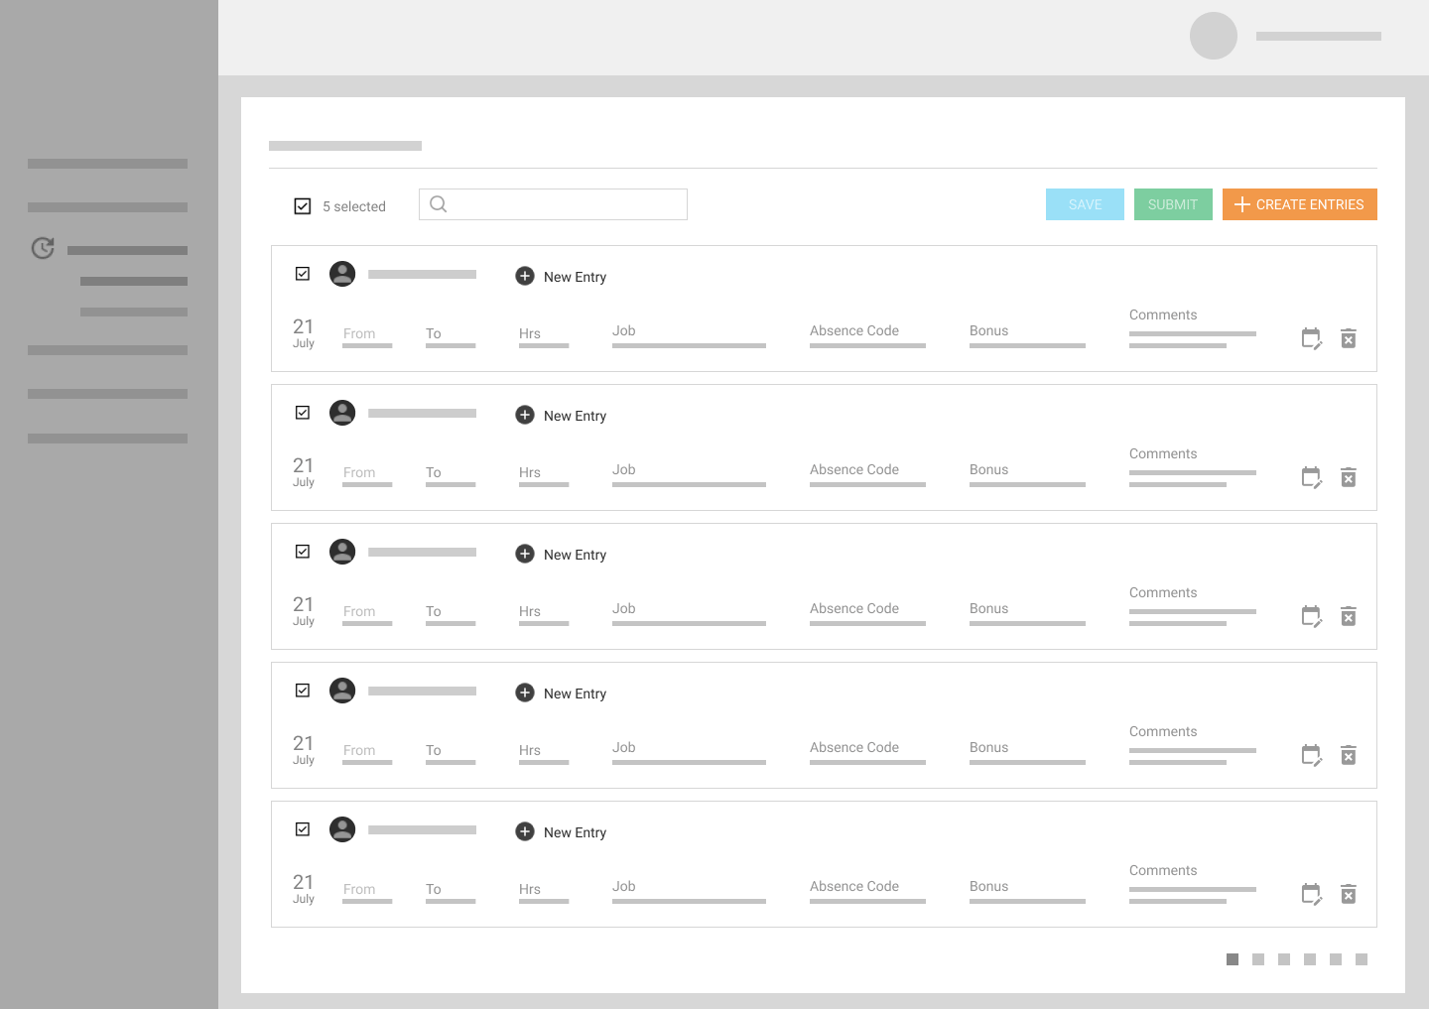
Task: Click calendar-edit icon on fourth entry card
Action: 1312,755
